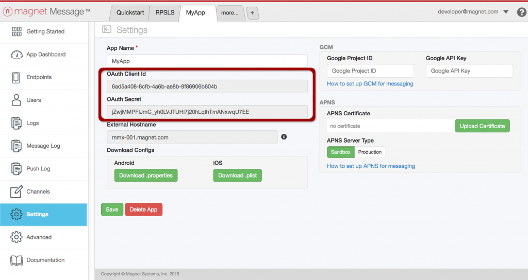Click the External Hostname info icon
Image resolution: width=528 pixels, height=280 pixels.
coord(284,137)
